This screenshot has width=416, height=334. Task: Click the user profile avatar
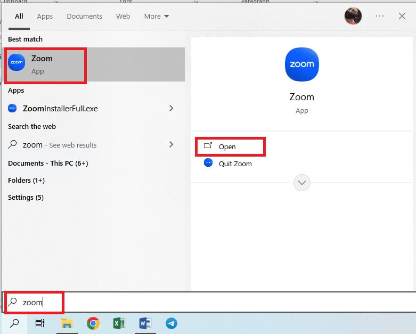[x=353, y=16]
